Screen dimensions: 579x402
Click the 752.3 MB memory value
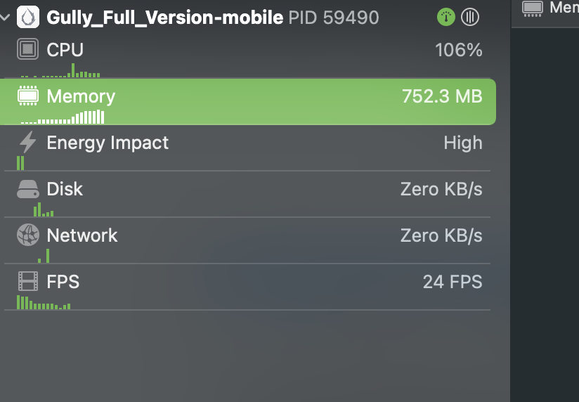click(442, 96)
